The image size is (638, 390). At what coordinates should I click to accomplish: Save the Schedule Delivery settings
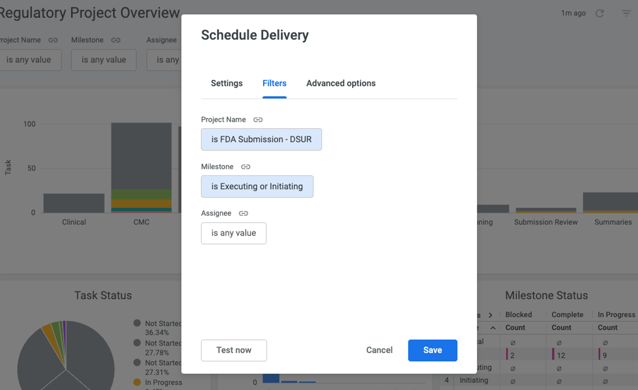pos(432,350)
